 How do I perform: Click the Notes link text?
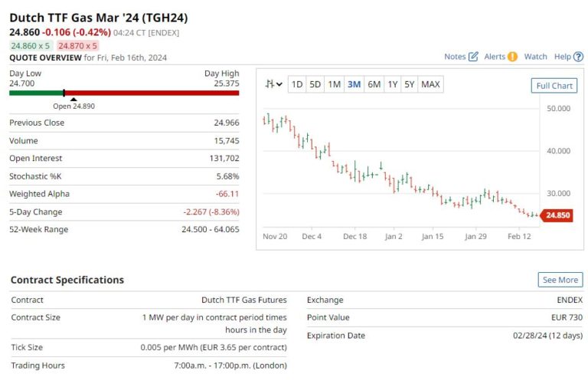pos(455,57)
